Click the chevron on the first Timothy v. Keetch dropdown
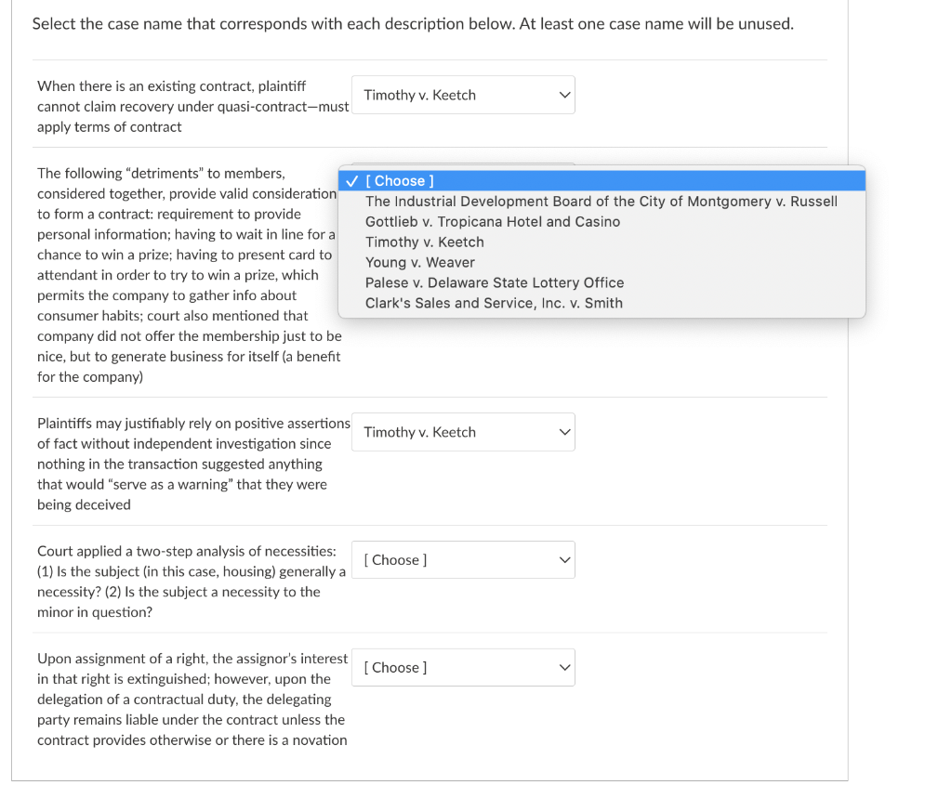 pyautogui.click(x=563, y=94)
